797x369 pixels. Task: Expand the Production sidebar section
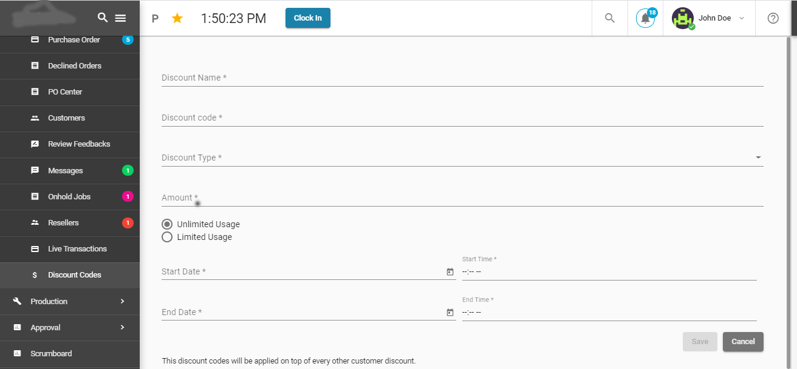70,301
